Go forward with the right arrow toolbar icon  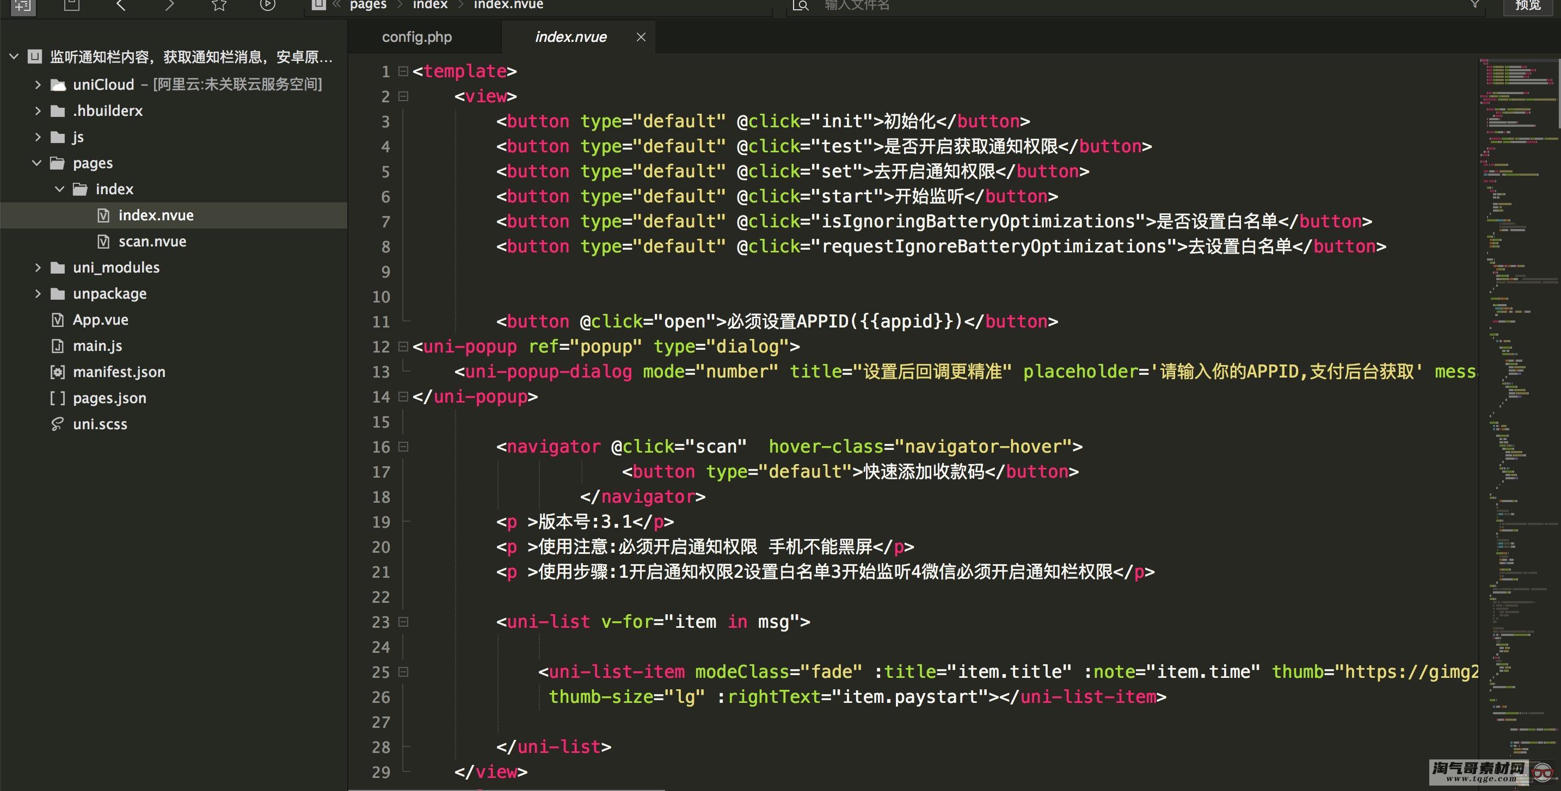tap(170, 5)
